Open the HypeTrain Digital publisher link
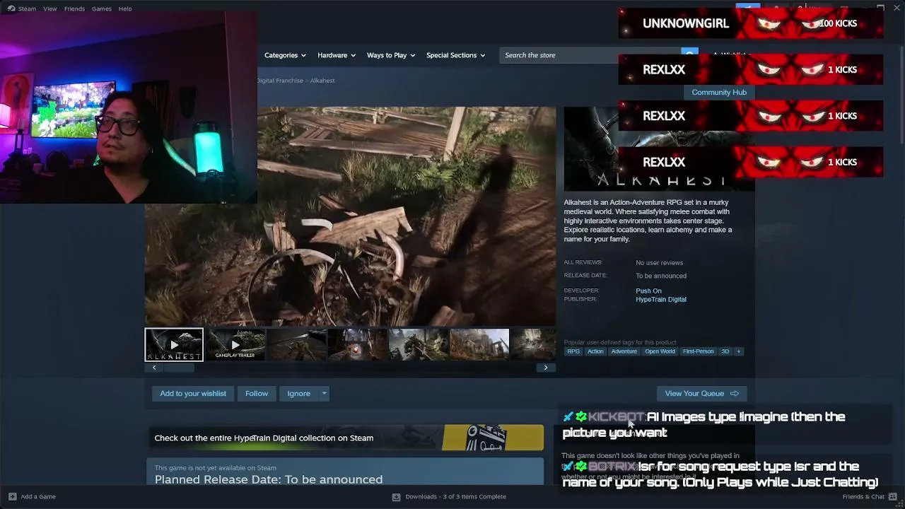This screenshot has height=509, width=905. pyautogui.click(x=660, y=300)
